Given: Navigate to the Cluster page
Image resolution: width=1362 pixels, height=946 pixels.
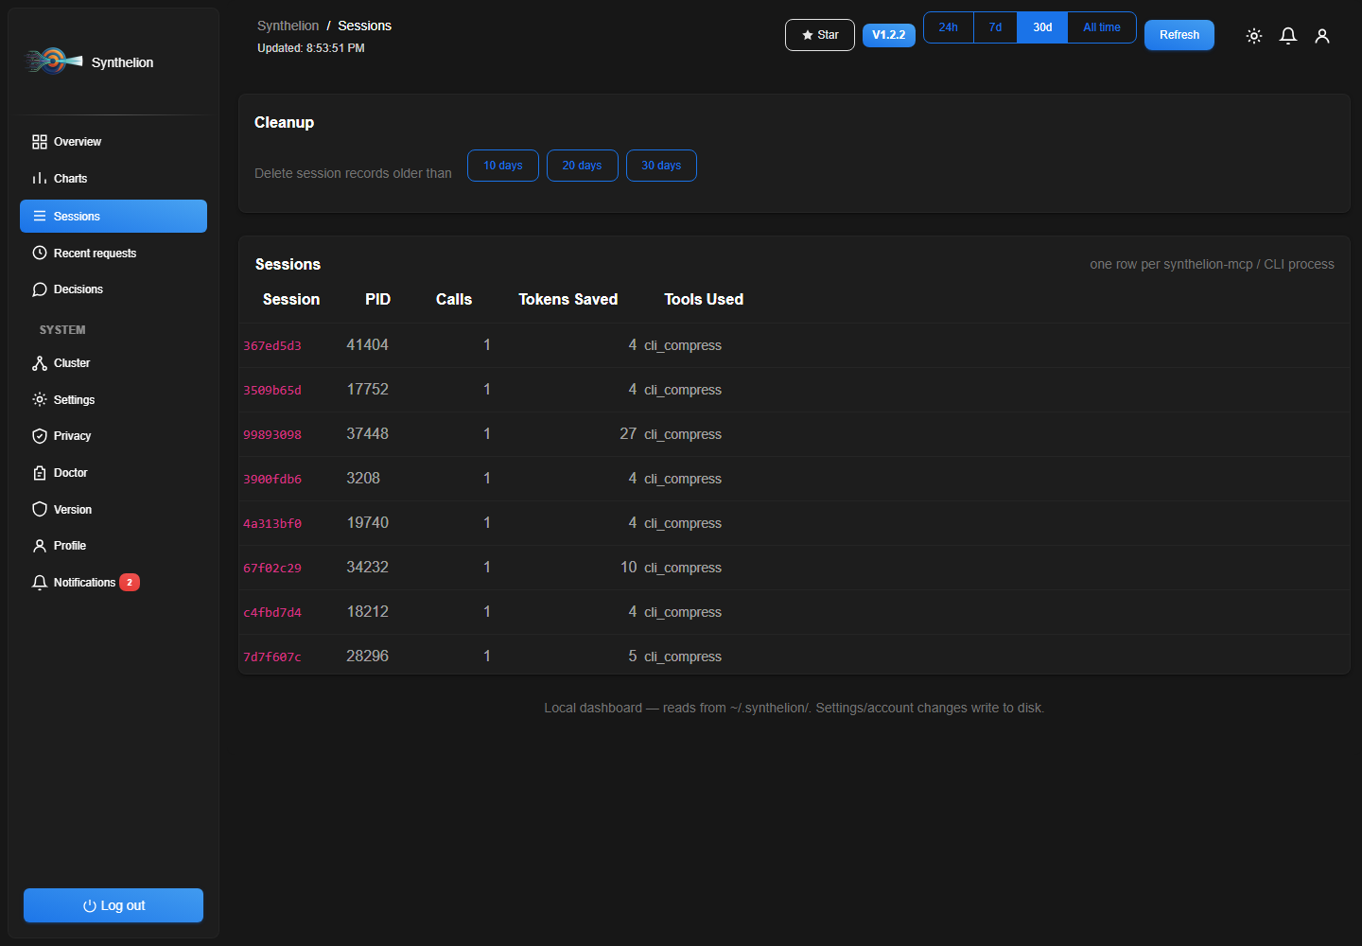Looking at the screenshot, I should coord(113,363).
